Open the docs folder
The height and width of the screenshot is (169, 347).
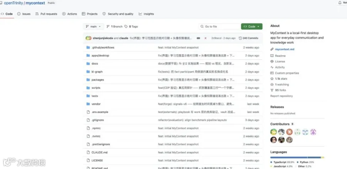(x=95, y=64)
